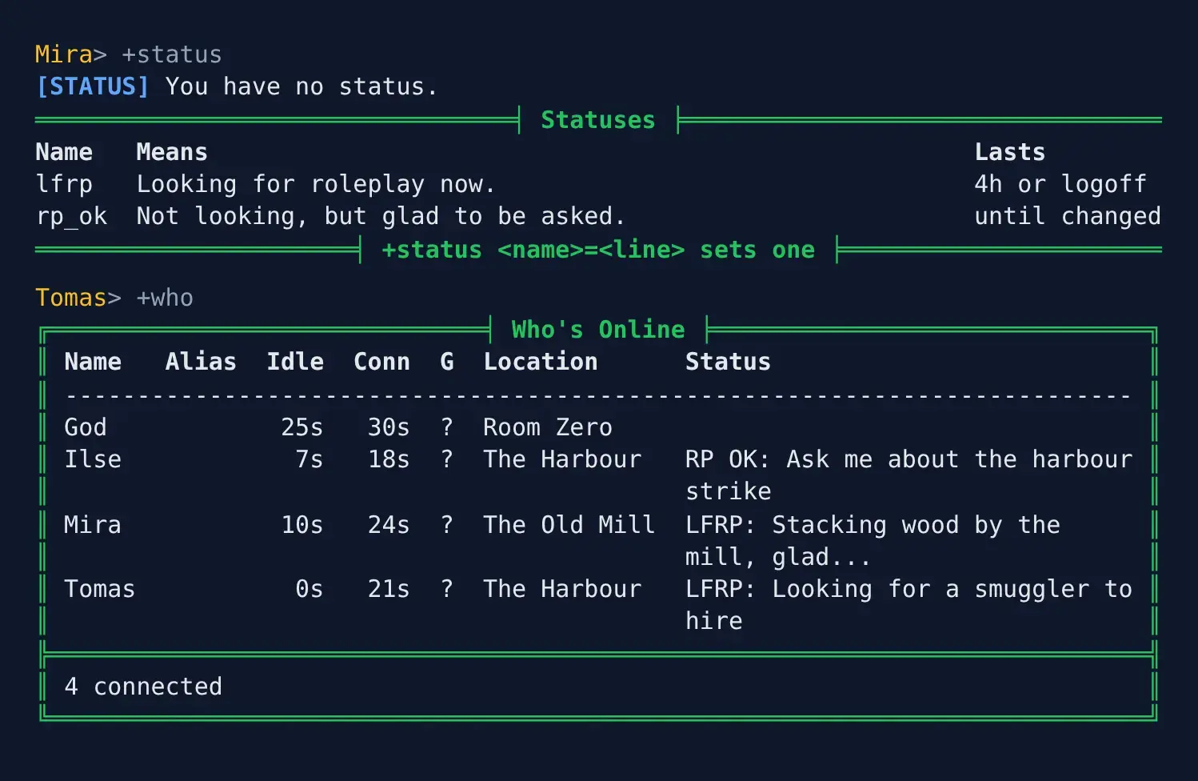This screenshot has width=1198, height=781.
Task: Click the "Who's Online" title
Action: tap(598, 330)
